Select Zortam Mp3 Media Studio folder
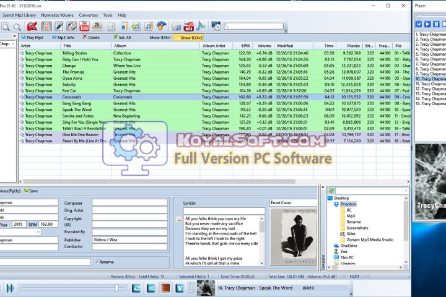Viewport: 446px width, 297px height. click(370, 239)
